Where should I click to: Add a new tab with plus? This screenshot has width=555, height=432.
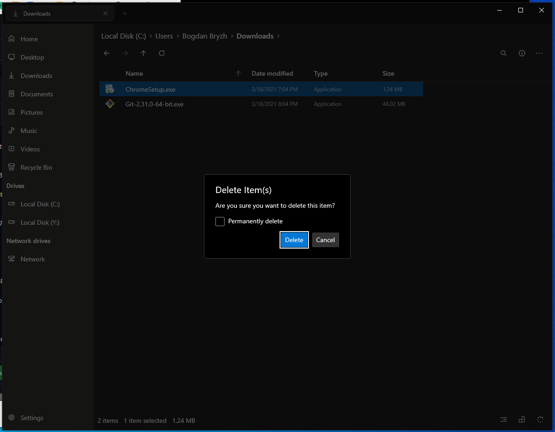click(125, 13)
